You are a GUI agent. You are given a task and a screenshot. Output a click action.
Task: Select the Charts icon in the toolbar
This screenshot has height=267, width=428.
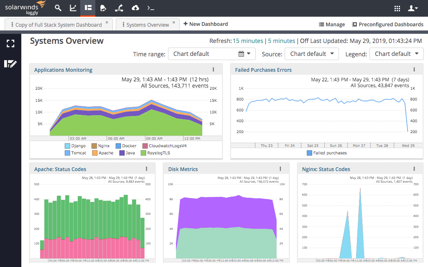tap(73, 8)
